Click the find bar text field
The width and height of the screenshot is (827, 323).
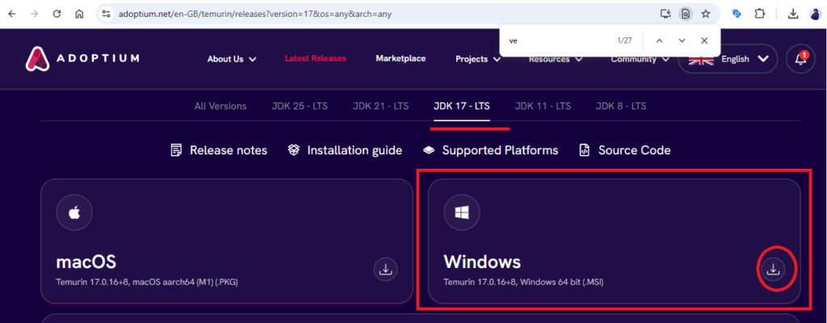click(556, 40)
